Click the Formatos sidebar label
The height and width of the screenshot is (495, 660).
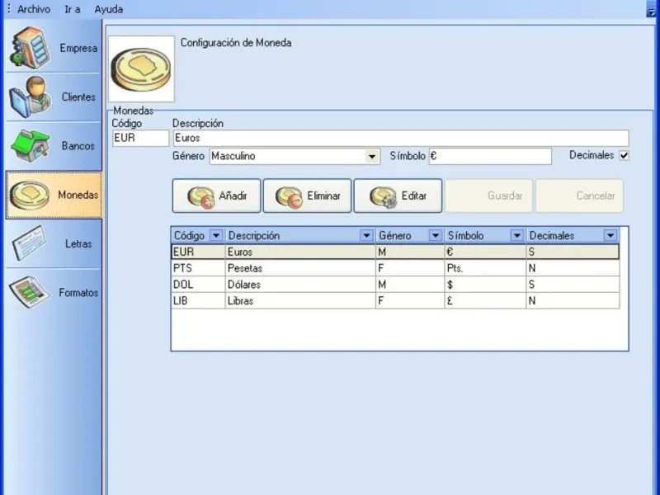click(x=78, y=292)
